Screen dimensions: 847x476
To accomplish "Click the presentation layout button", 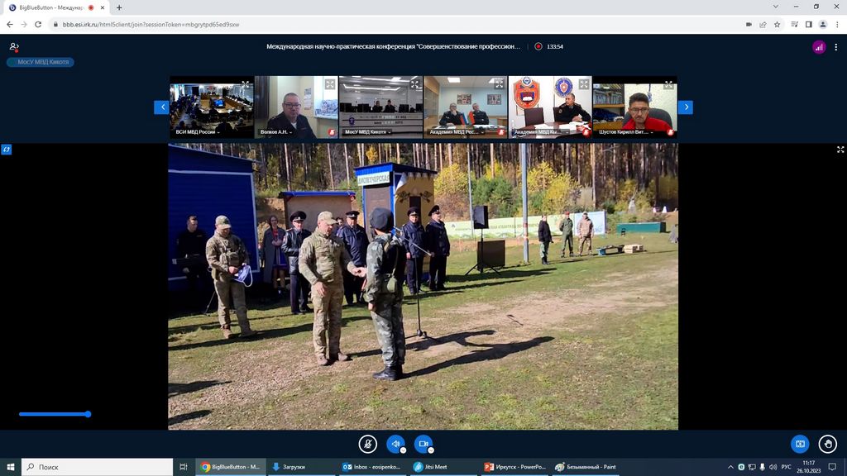I will click(799, 444).
